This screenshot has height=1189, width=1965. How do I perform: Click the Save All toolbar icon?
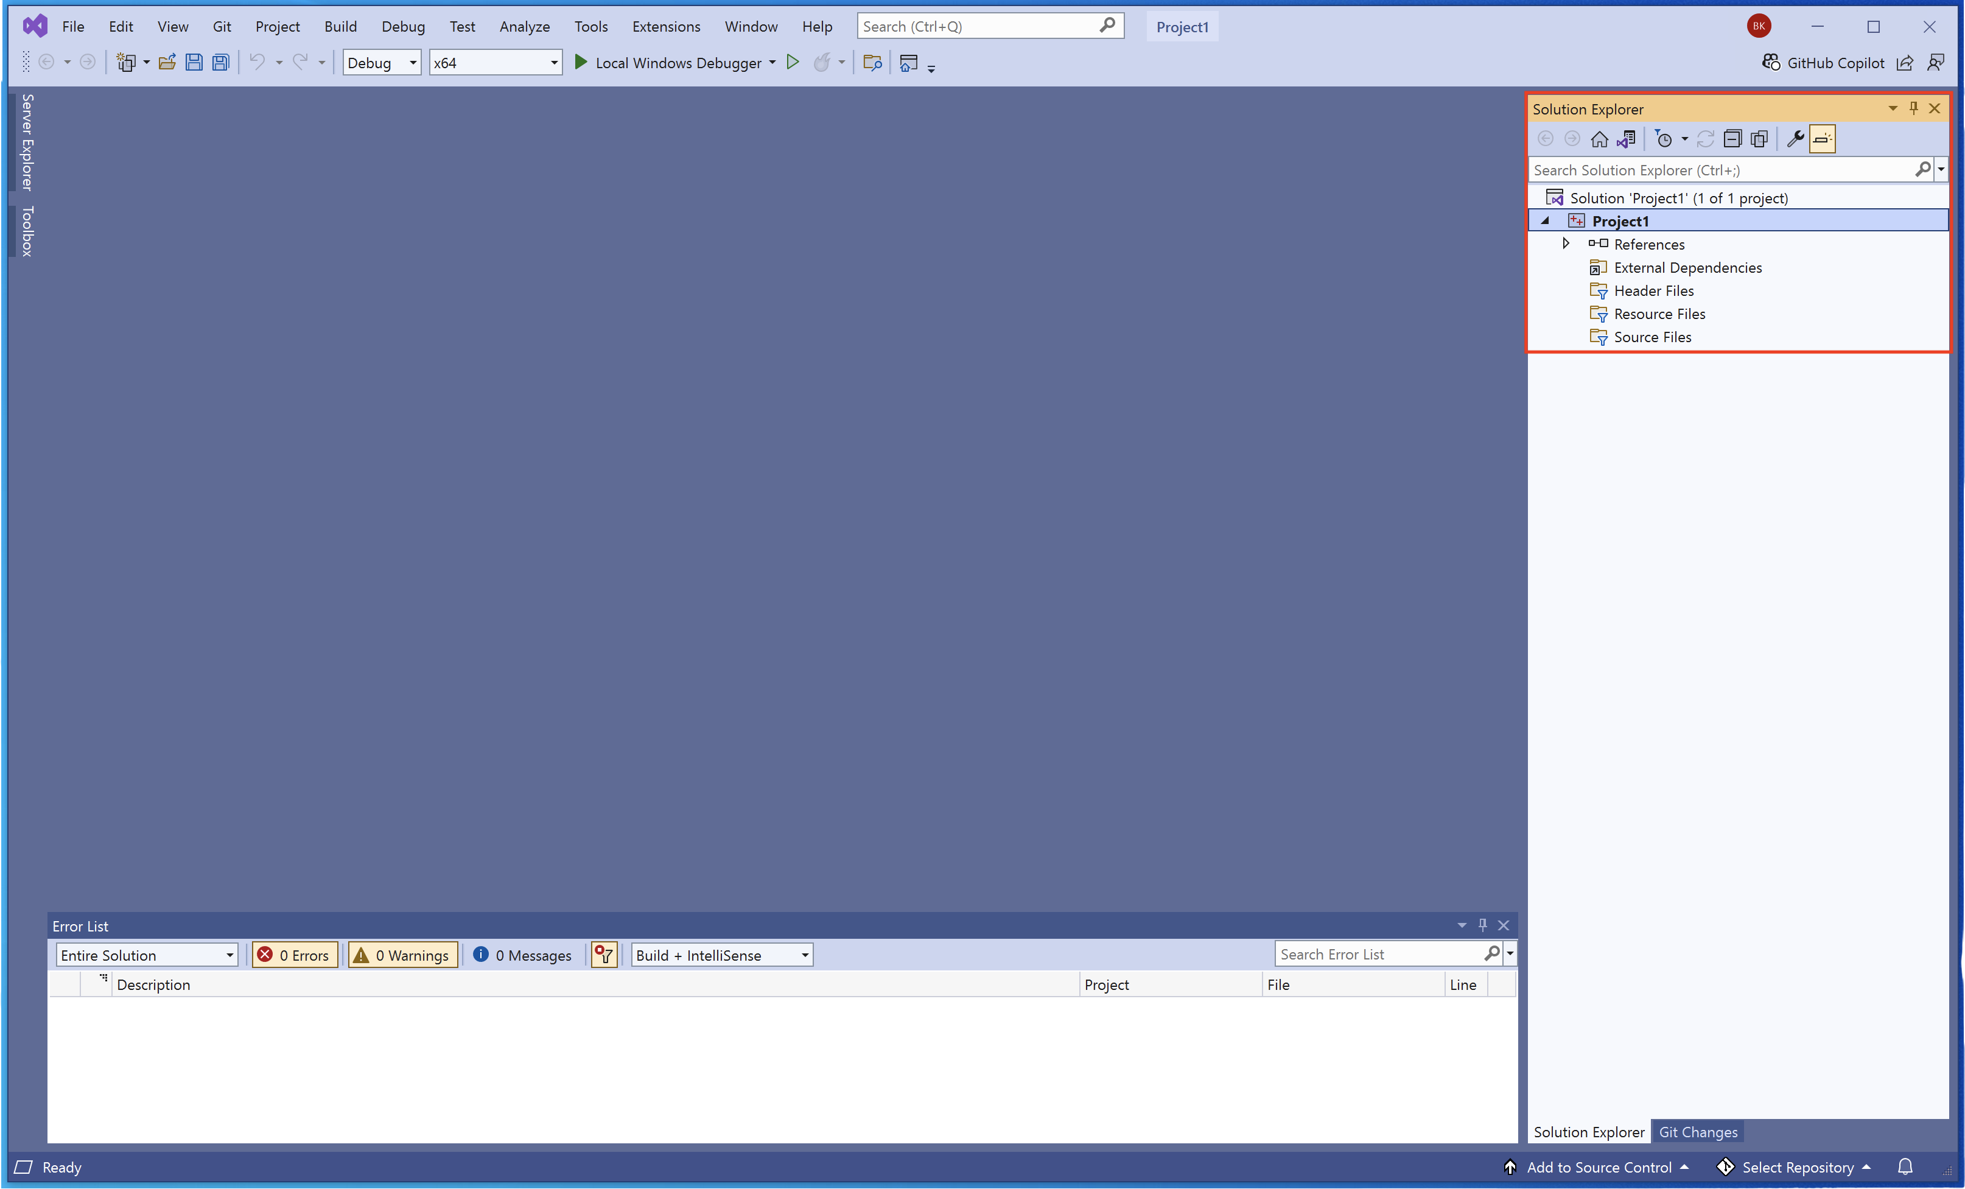pyautogui.click(x=221, y=62)
